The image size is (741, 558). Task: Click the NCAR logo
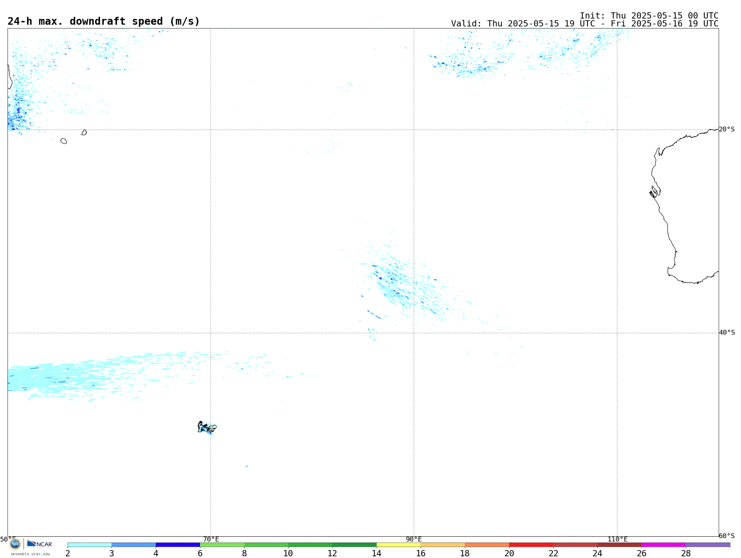[x=39, y=544]
